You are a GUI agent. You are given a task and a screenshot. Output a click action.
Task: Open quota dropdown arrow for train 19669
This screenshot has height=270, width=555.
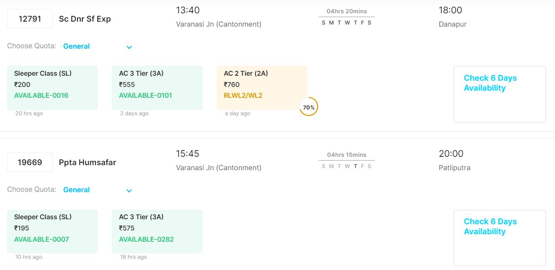coord(129,191)
